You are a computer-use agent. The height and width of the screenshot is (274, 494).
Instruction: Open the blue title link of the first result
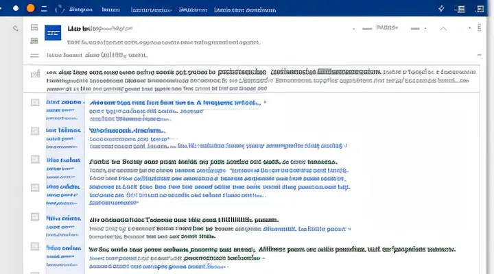[x=176, y=103]
